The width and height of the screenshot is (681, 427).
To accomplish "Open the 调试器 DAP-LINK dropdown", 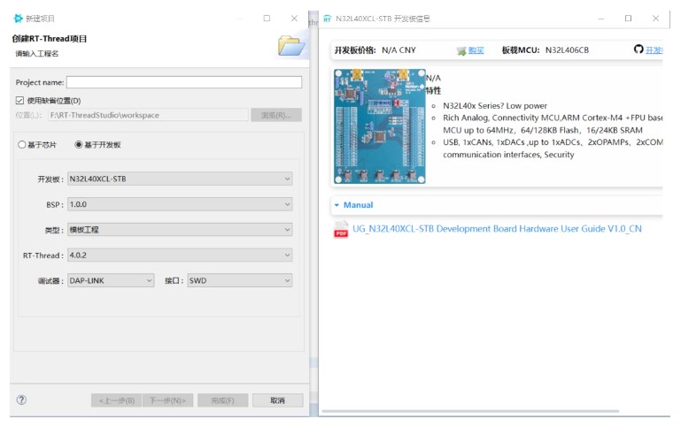I will point(111,281).
